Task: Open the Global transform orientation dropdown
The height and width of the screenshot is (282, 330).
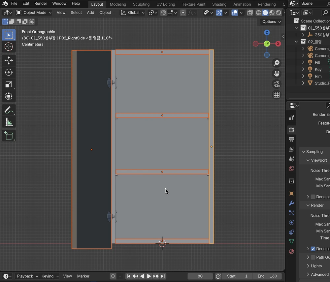Action: (132, 13)
